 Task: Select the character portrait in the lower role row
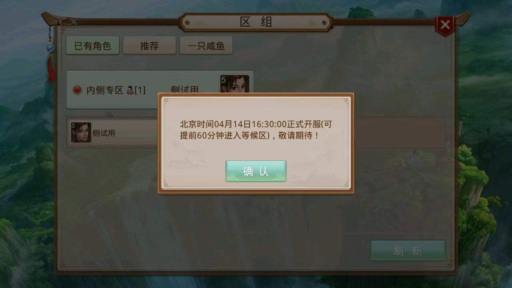point(81,132)
